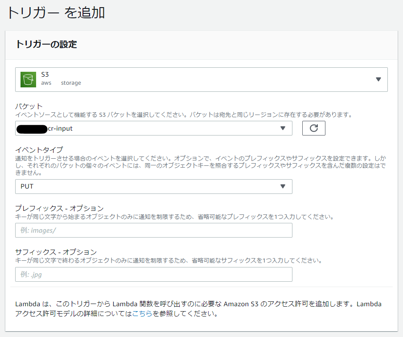
Task: Click the aws label under S3
Action: [46, 82]
